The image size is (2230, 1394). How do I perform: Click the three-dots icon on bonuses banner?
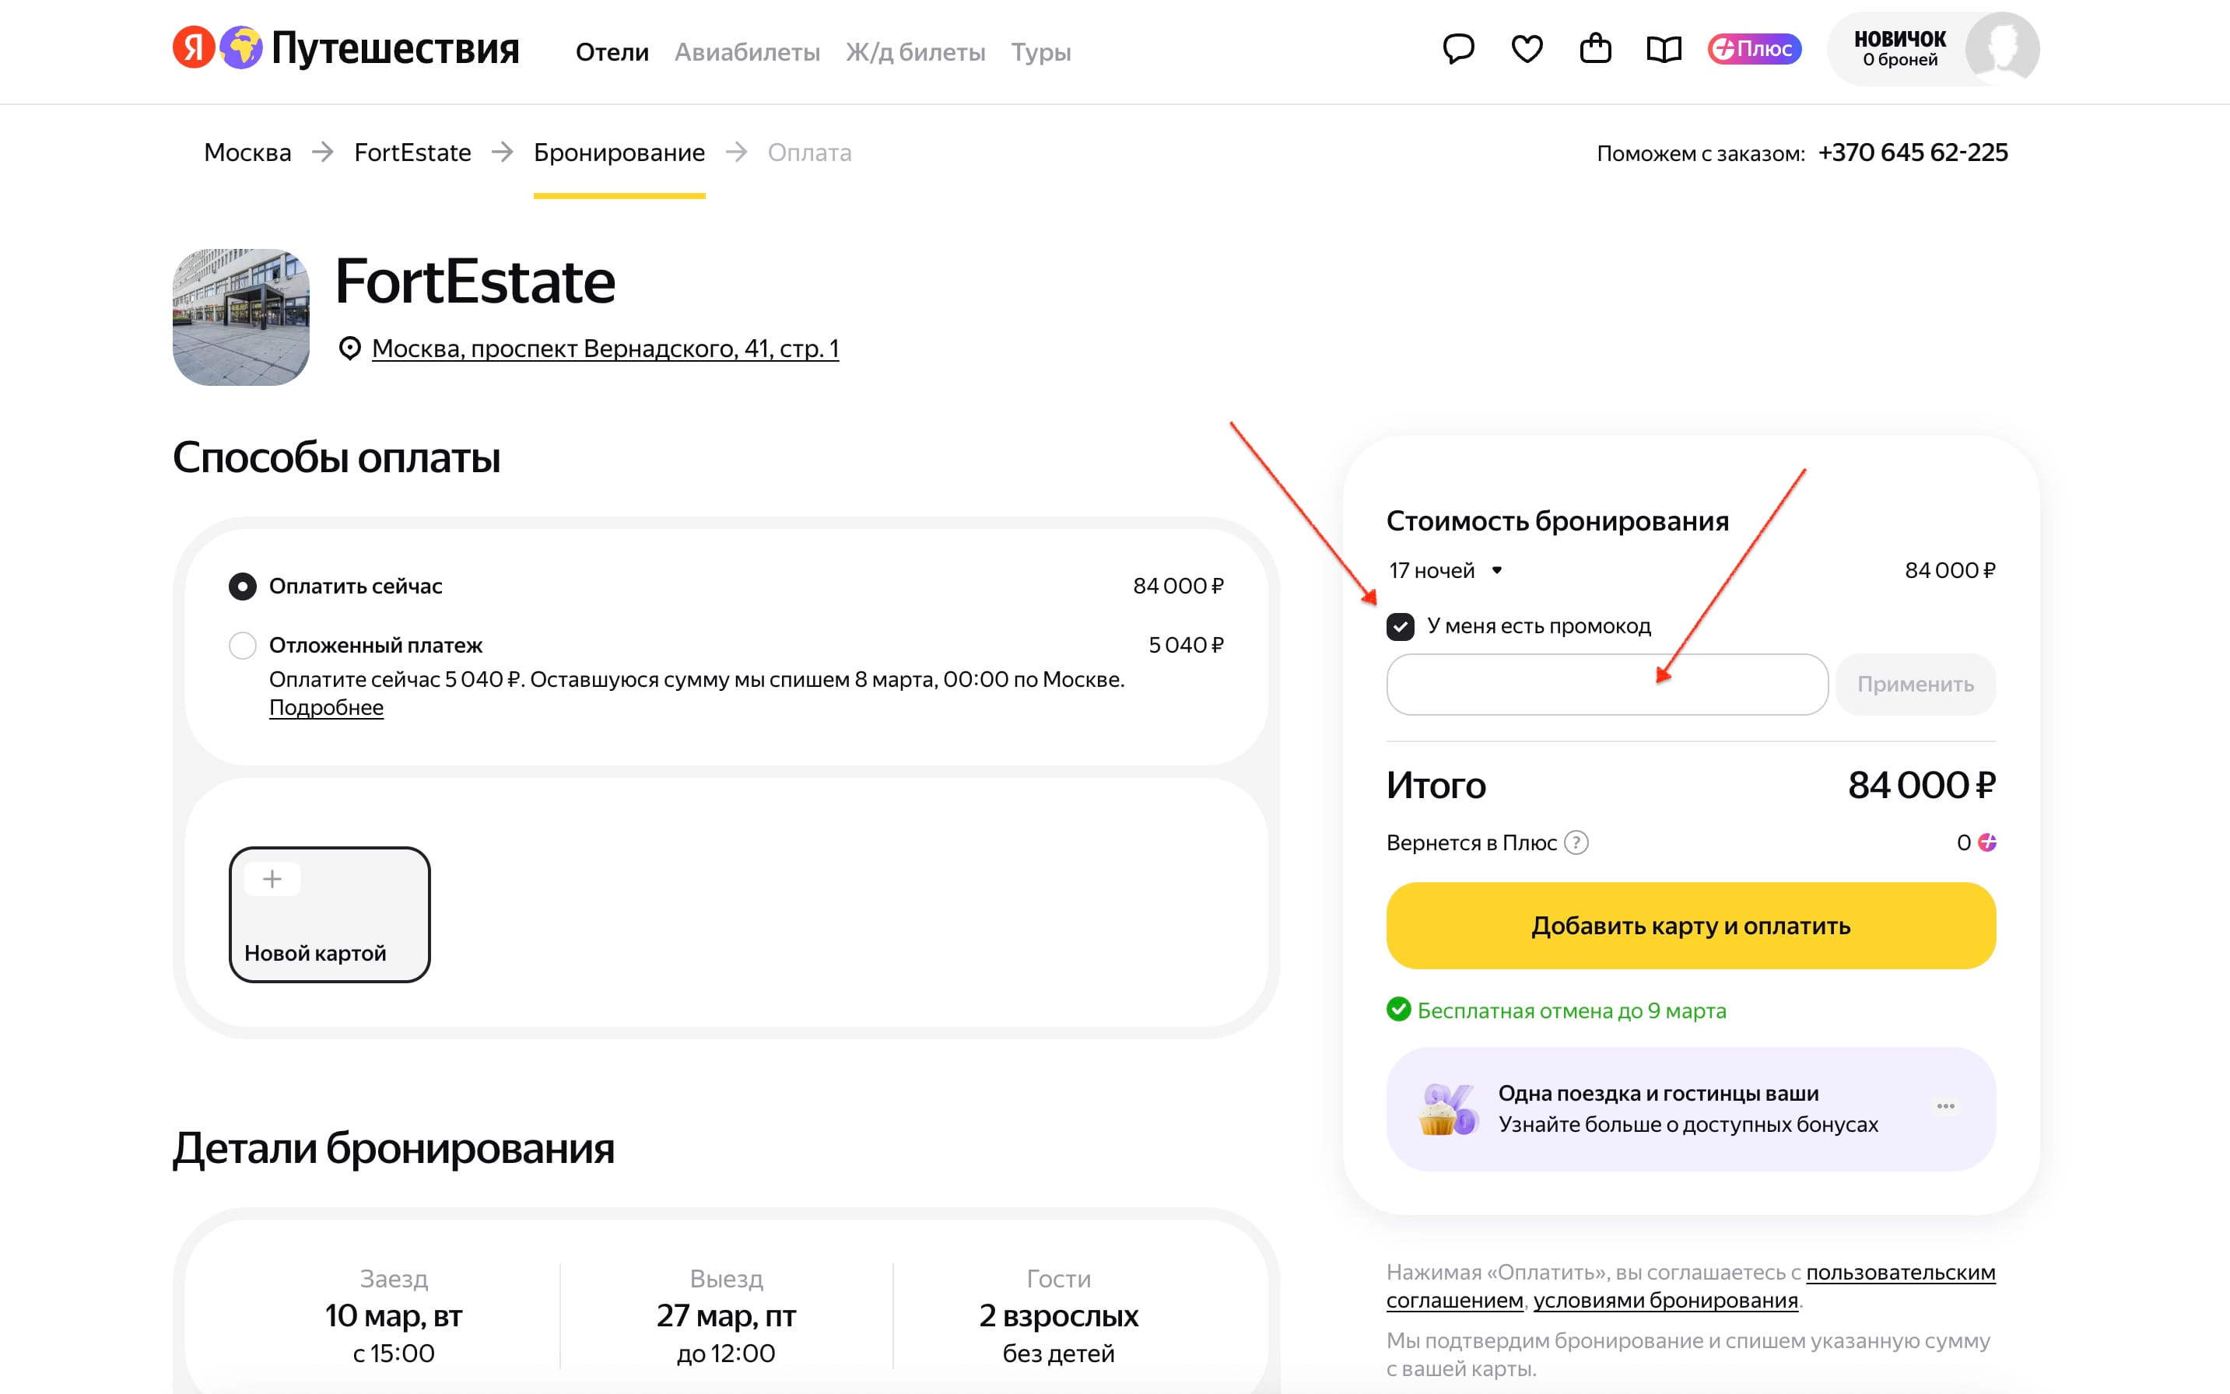[1946, 1106]
